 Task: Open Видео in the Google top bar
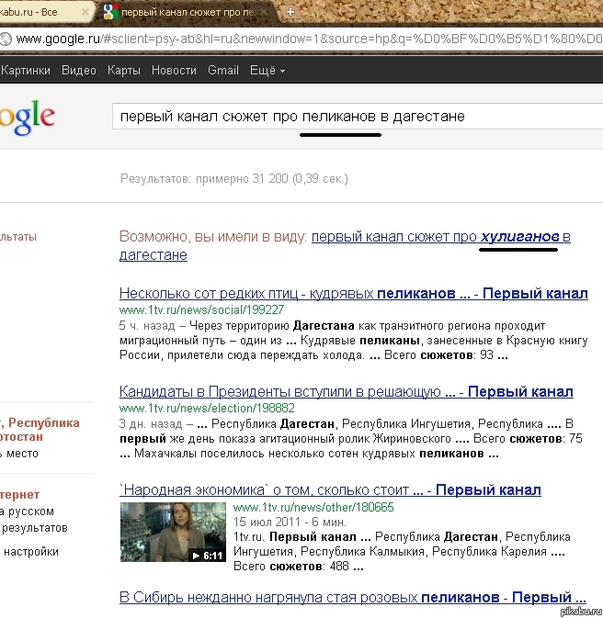point(79,70)
